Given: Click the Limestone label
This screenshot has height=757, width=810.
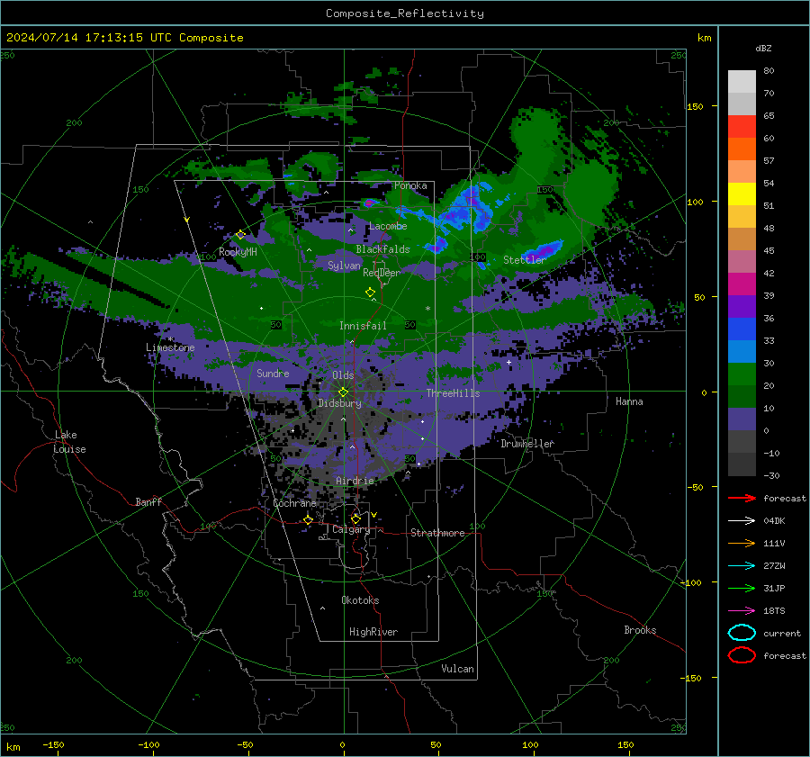Looking at the screenshot, I should (x=170, y=347).
